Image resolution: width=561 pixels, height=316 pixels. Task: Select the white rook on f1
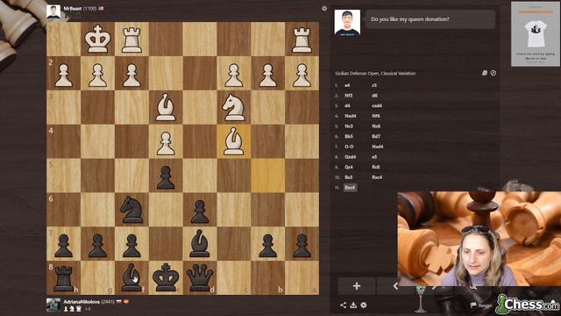(x=131, y=39)
